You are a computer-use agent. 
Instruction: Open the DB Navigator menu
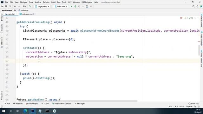[87, 2]
